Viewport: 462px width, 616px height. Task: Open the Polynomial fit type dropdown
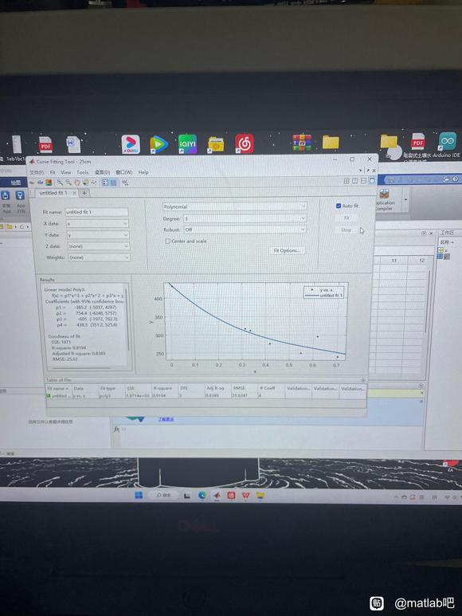pos(234,206)
